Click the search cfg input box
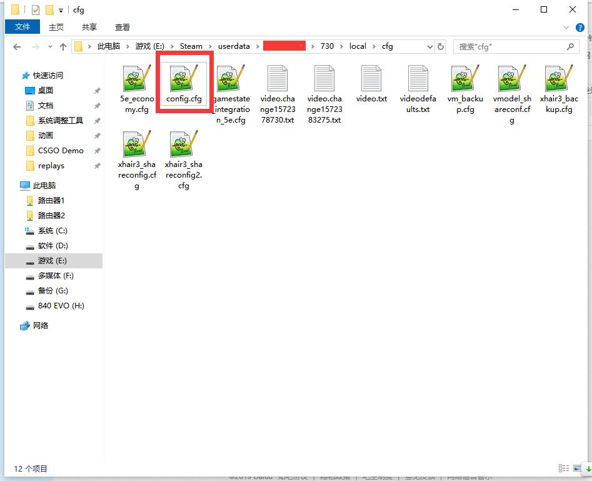592x481 pixels. (x=516, y=46)
